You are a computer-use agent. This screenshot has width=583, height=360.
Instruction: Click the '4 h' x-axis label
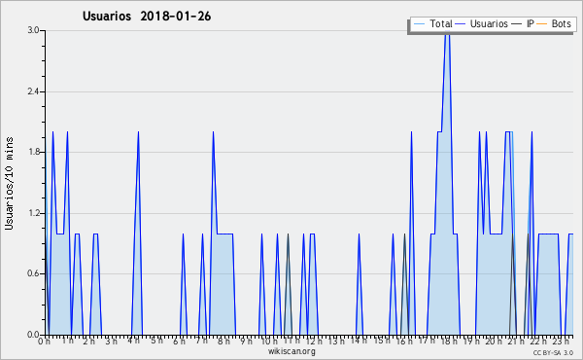(x=133, y=341)
